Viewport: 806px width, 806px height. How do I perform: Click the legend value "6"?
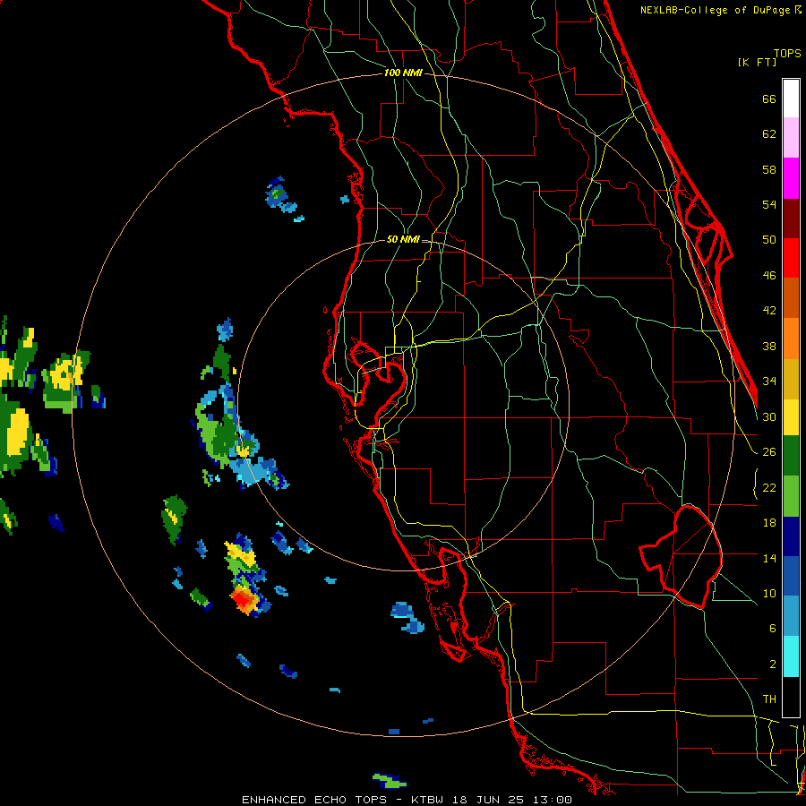point(773,628)
